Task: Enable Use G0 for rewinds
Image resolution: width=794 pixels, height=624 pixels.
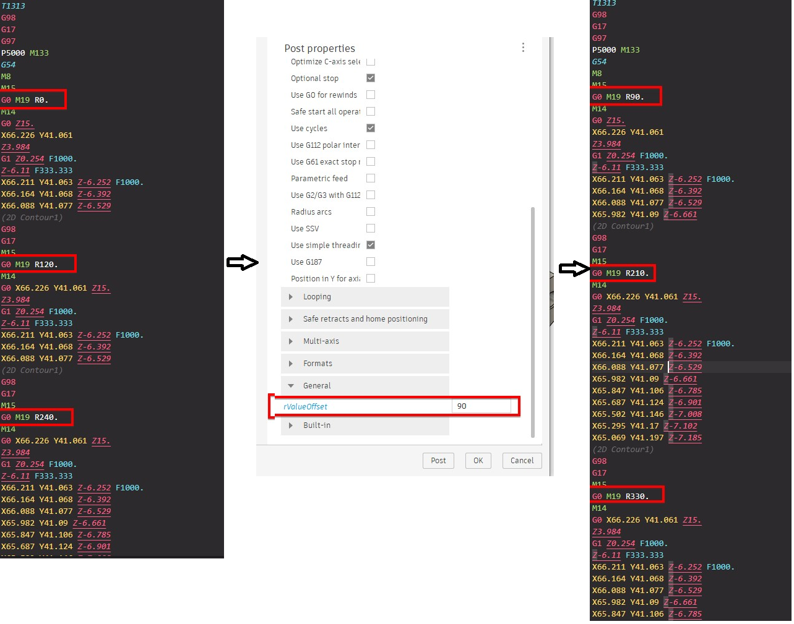Action: (x=371, y=95)
